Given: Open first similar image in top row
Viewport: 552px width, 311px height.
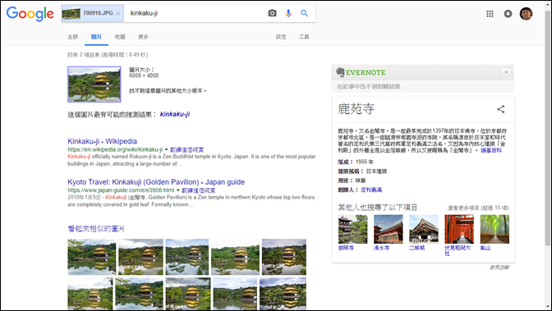Looking at the screenshot, I should 91,257.
